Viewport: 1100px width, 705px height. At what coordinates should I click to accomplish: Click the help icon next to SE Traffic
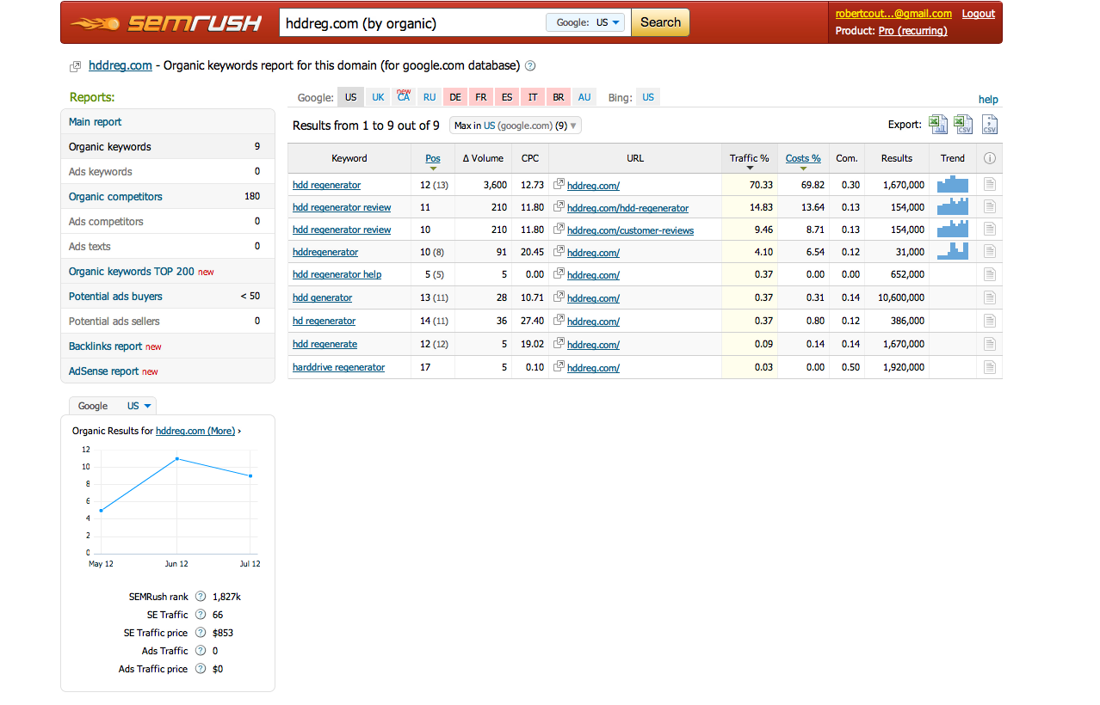pyautogui.click(x=201, y=614)
